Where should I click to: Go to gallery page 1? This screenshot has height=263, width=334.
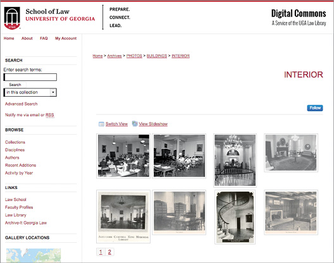point(101,252)
